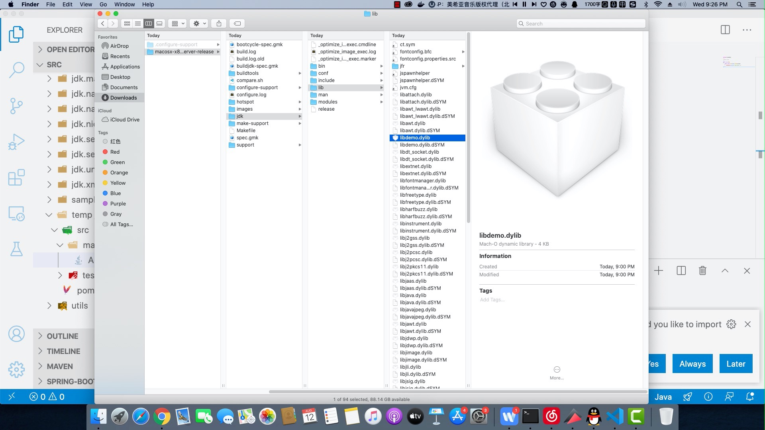Screen dimensions: 765x430
Task: Click the Finder horizontal scrollbar
Action: tap(458, 392)
